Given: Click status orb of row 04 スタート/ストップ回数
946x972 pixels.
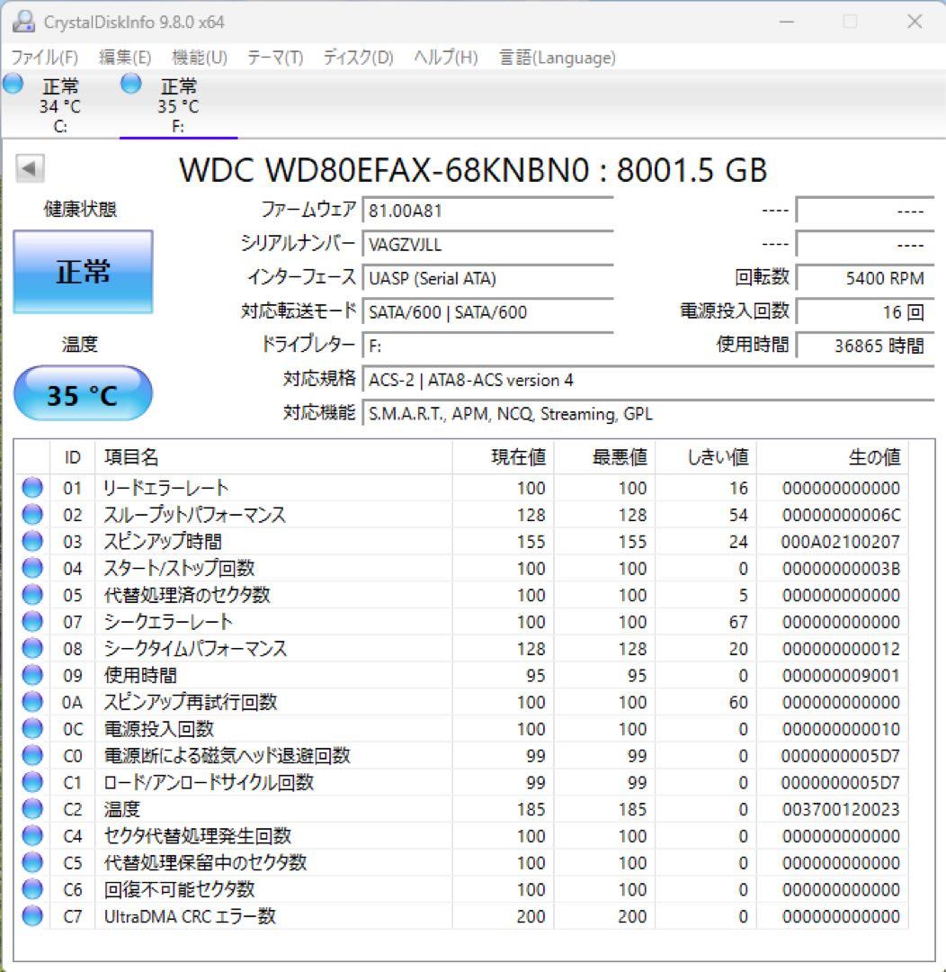Looking at the screenshot, I should click(x=32, y=568).
